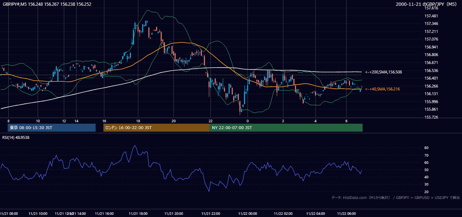Click the 11/21 20:00 date label
Viewport: 462px width, 217px height.
point(174,214)
